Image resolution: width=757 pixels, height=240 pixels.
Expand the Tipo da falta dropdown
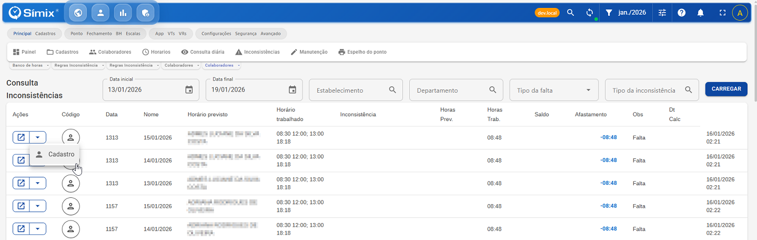point(554,90)
